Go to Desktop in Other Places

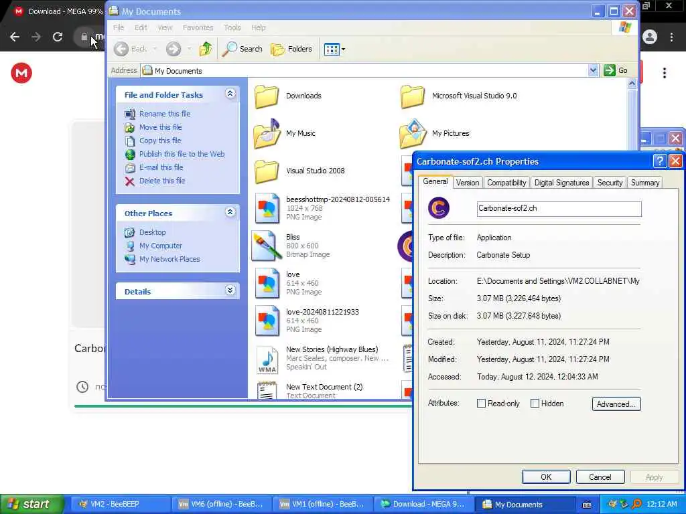pos(153,232)
